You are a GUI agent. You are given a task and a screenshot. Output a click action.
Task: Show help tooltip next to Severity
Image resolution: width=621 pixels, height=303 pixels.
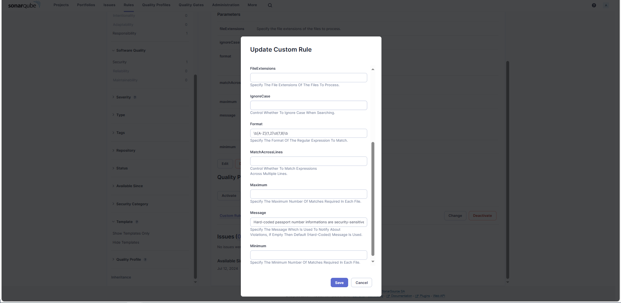[x=135, y=97]
